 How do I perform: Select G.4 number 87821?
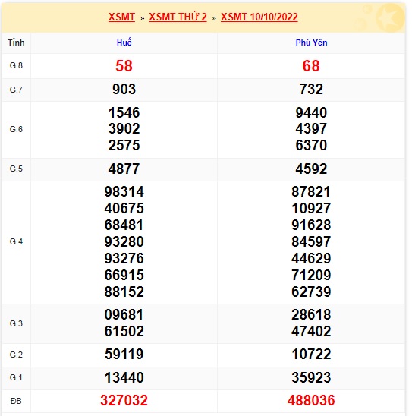(x=311, y=191)
